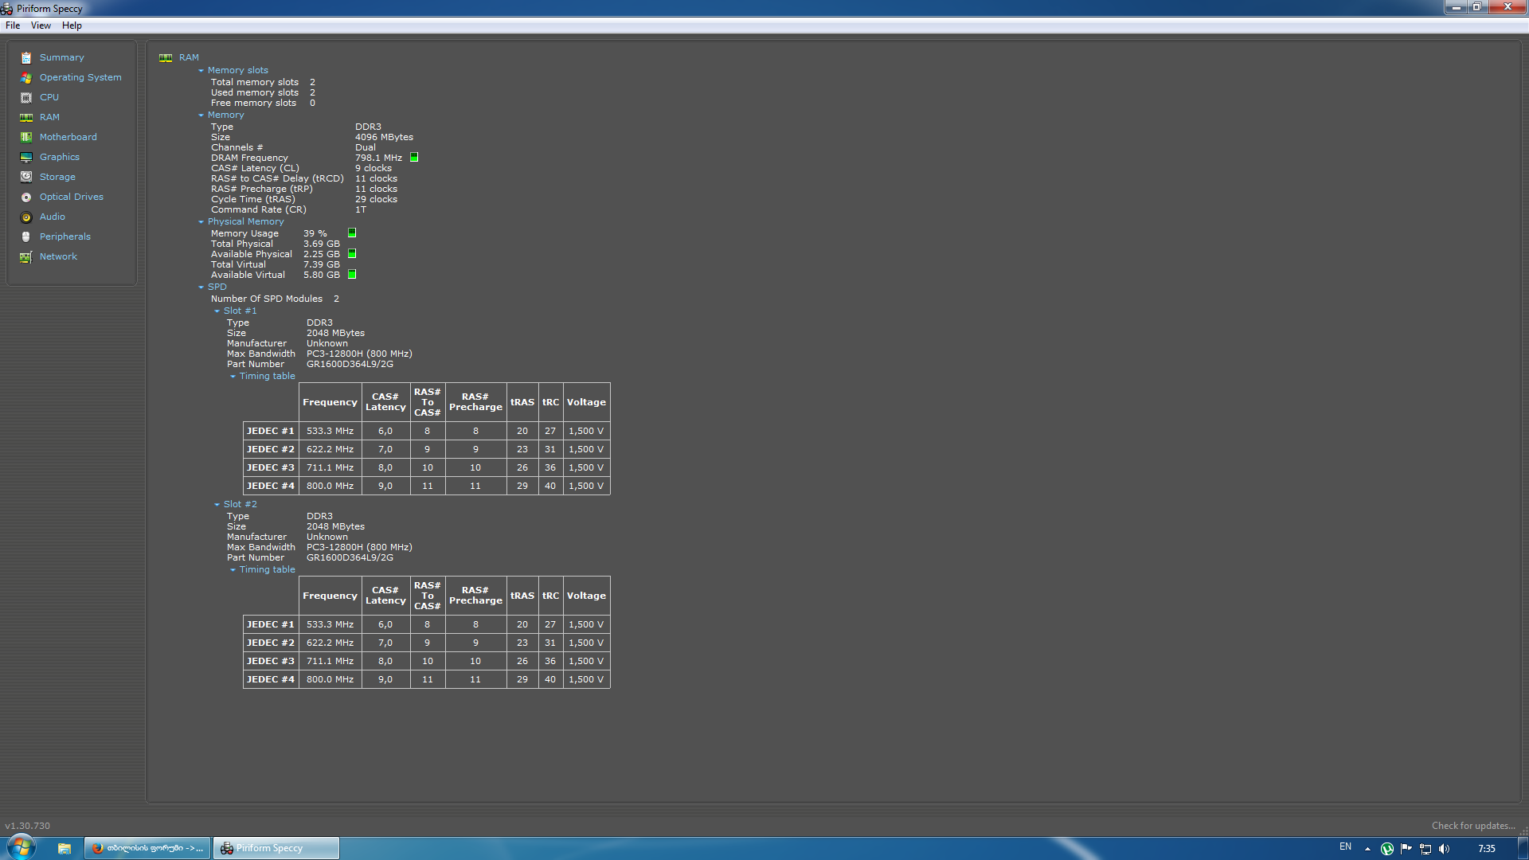This screenshot has width=1529, height=860.
Task: Click the Windows Start button
Action: 22,847
